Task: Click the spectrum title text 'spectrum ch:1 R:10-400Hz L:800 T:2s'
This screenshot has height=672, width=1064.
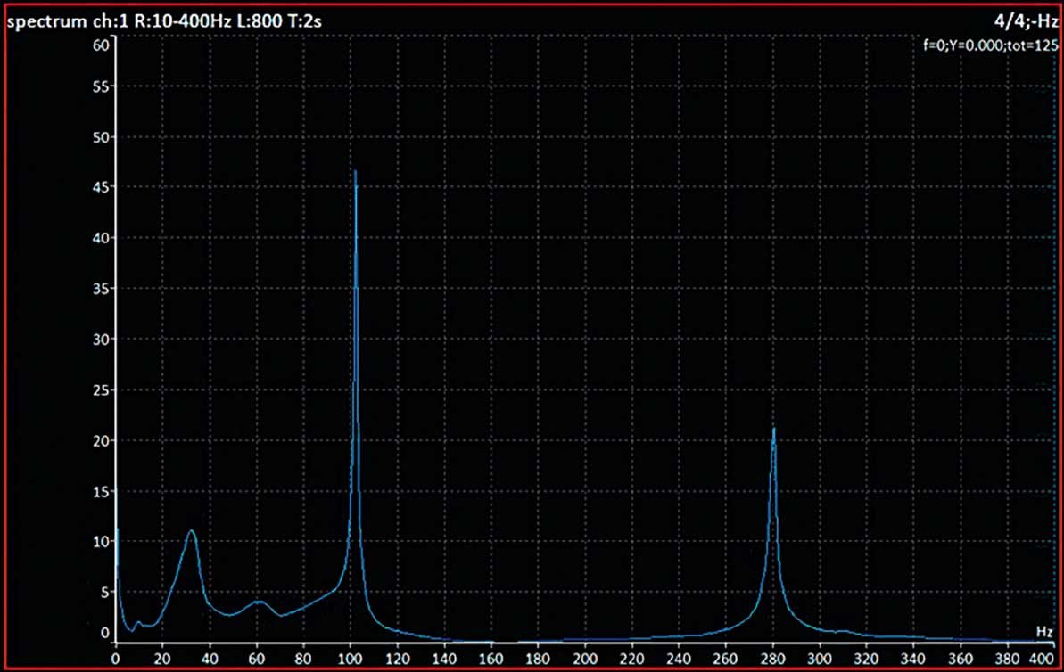Action: pyautogui.click(x=164, y=21)
